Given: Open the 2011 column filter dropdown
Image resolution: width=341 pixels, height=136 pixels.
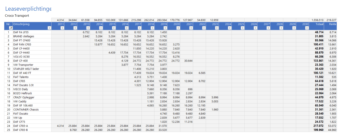Looking at the screenshot, I should tap(63, 28).
